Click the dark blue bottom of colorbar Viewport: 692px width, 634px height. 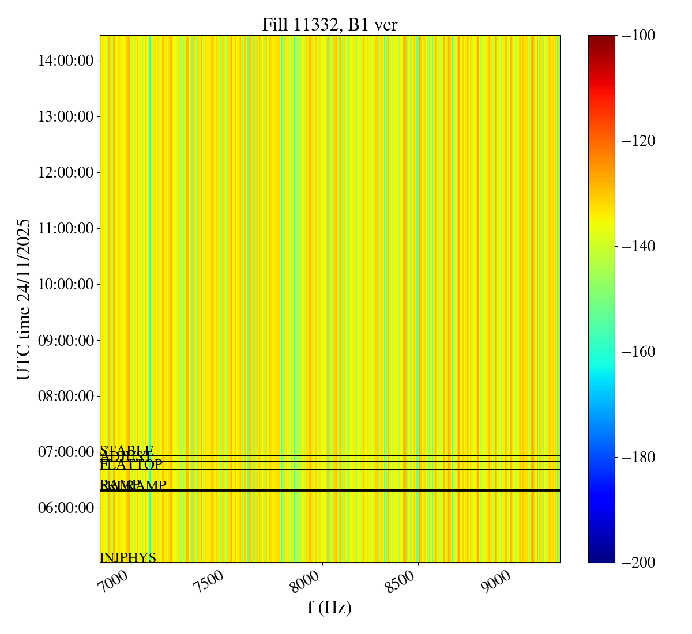point(601,558)
